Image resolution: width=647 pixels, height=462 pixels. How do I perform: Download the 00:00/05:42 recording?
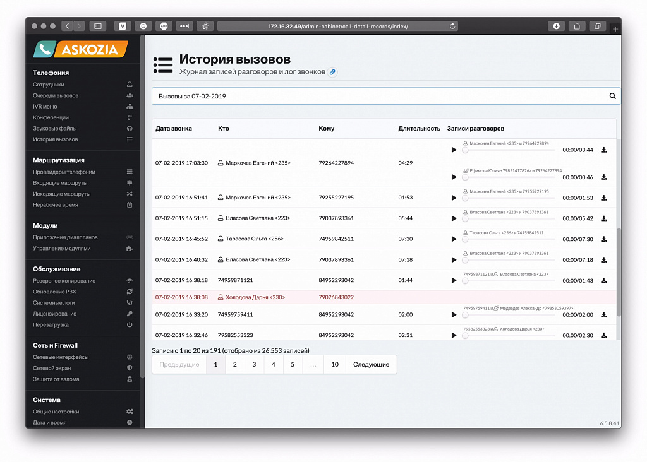603,218
